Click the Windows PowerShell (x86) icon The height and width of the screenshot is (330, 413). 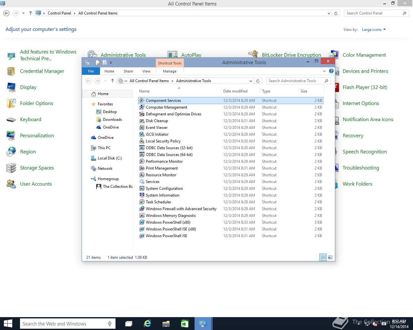coord(142,222)
